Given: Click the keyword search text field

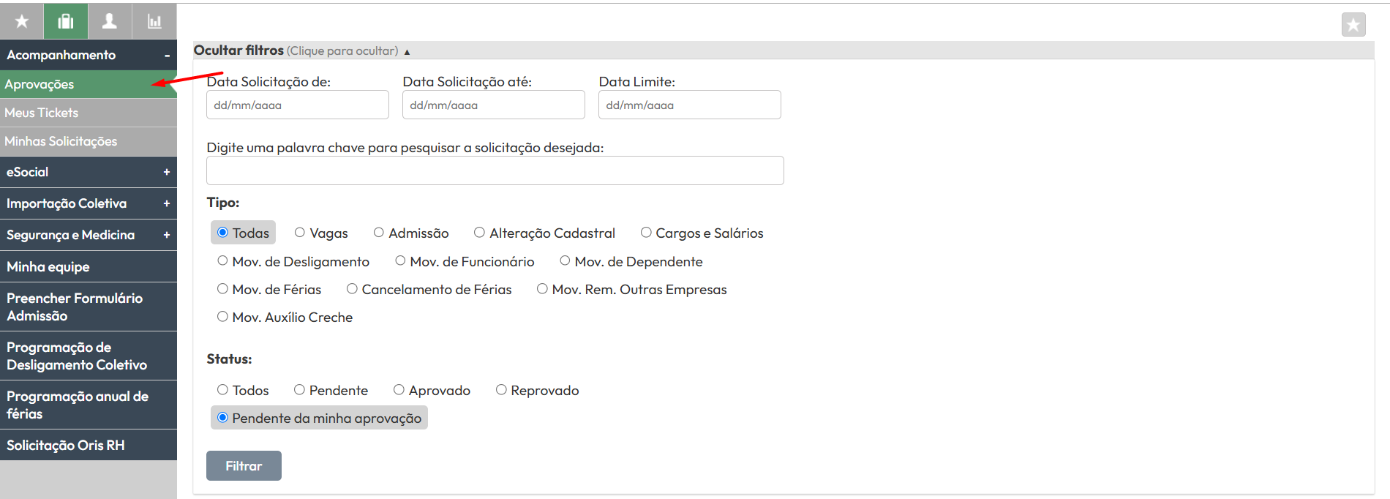Looking at the screenshot, I should (x=495, y=170).
